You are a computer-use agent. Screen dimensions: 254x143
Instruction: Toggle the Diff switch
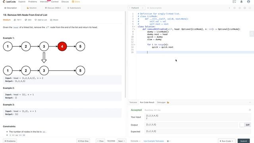(245, 125)
